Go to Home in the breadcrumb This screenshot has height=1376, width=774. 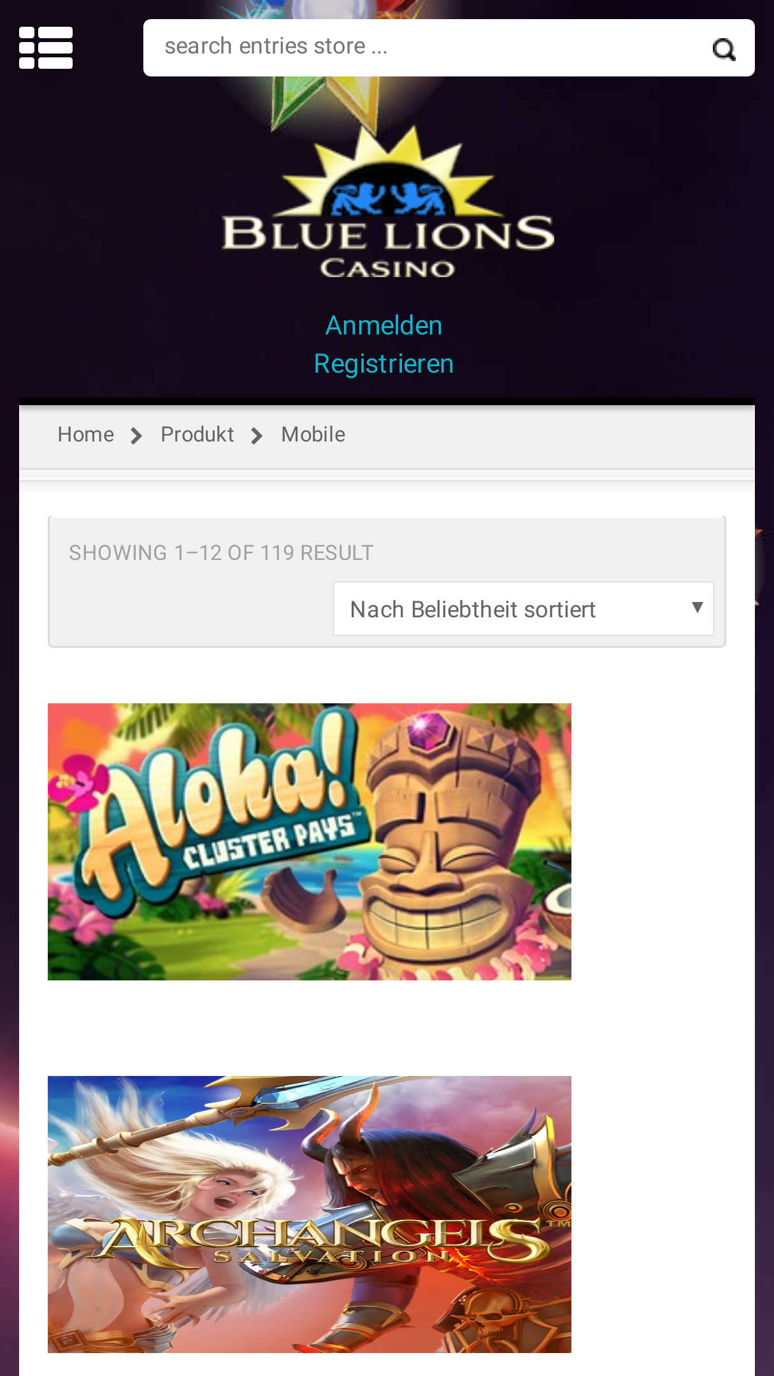click(86, 434)
